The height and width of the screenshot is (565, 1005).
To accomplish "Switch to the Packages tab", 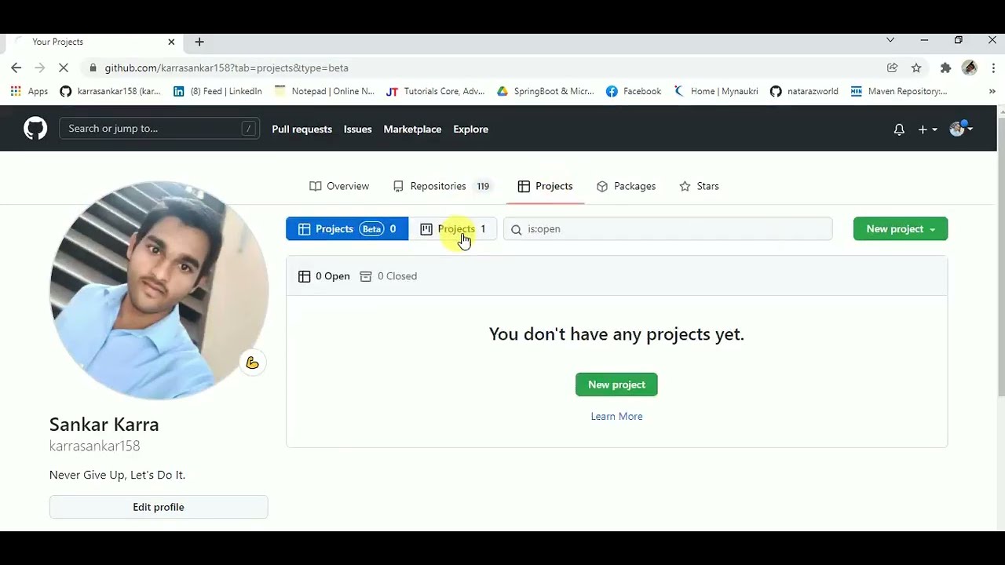I will click(x=627, y=186).
